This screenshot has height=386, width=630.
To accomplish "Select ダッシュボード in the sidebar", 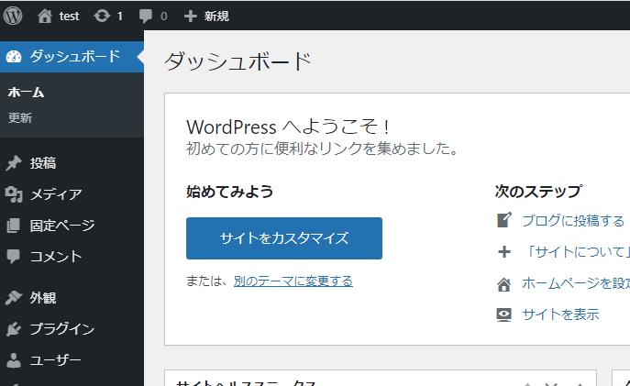I will (74, 56).
